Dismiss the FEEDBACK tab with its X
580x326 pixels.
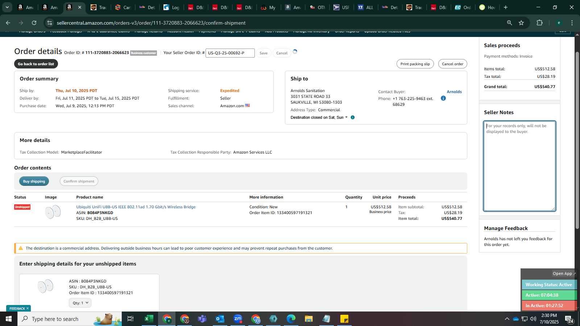[28, 308]
